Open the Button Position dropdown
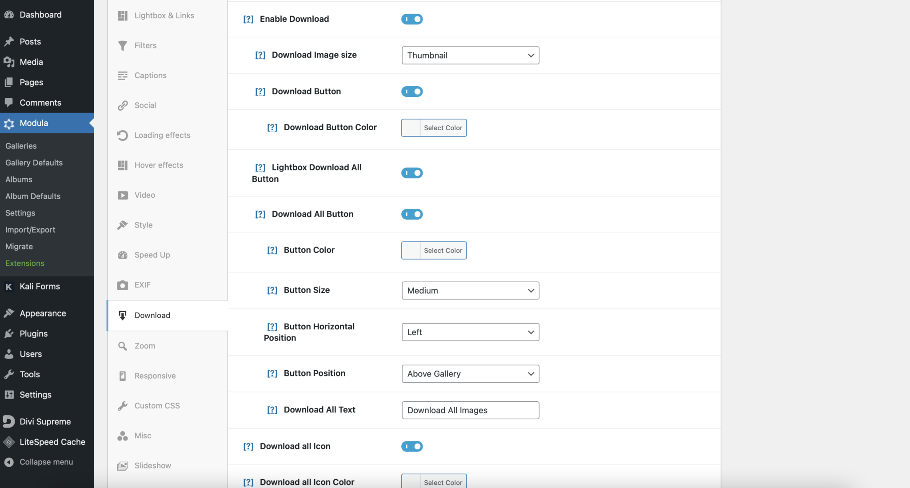Viewport: 910px width, 488px height. click(x=470, y=373)
